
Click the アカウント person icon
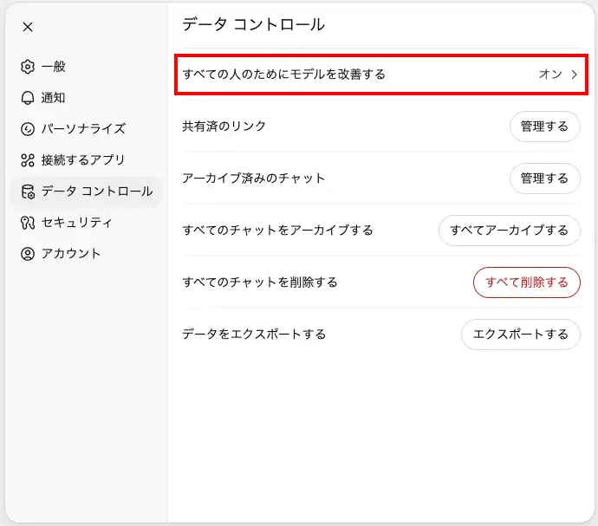[28, 254]
